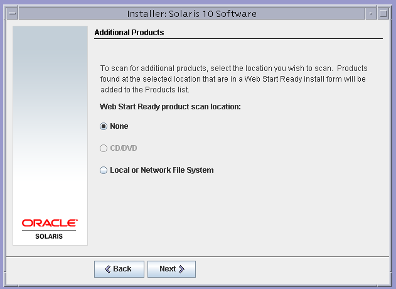Choose the Local or Network File System radio button
Viewport: 396px width, 289px height.
click(104, 170)
